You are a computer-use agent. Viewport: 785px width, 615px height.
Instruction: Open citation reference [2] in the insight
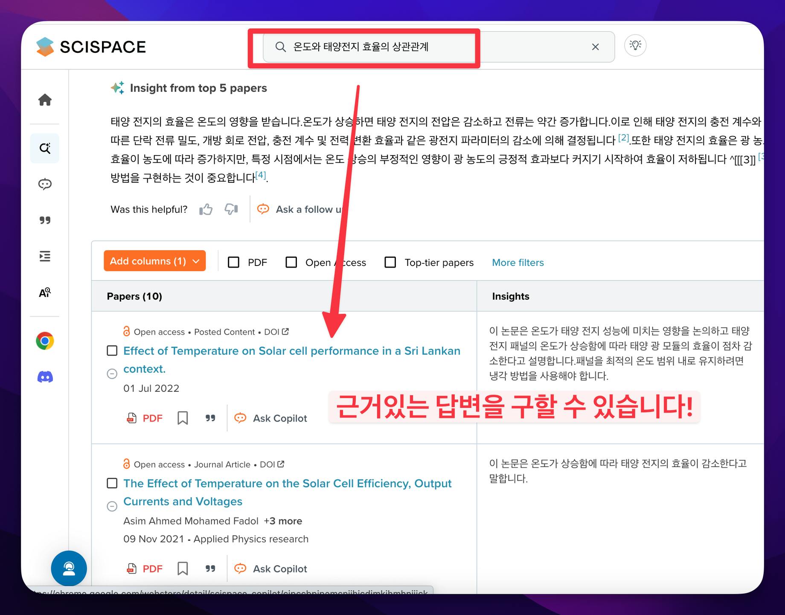pyautogui.click(x=624, y=138)
